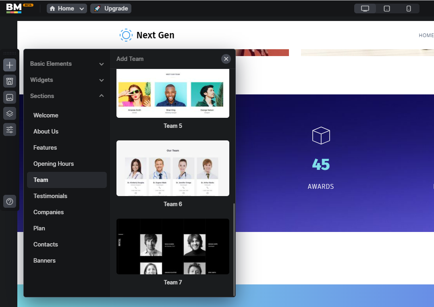The image size is (434, 307).
Task: Close the Add Team panel
Action: 226,59
